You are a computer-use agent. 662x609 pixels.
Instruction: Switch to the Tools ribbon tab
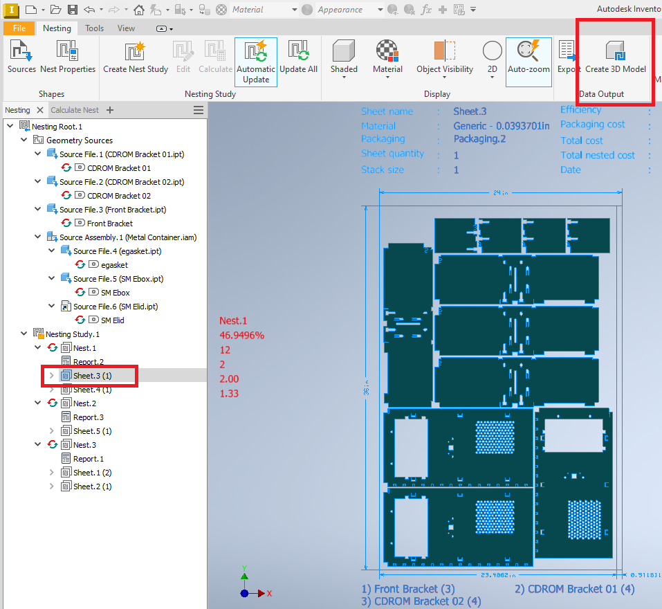[x=94, y=28]
